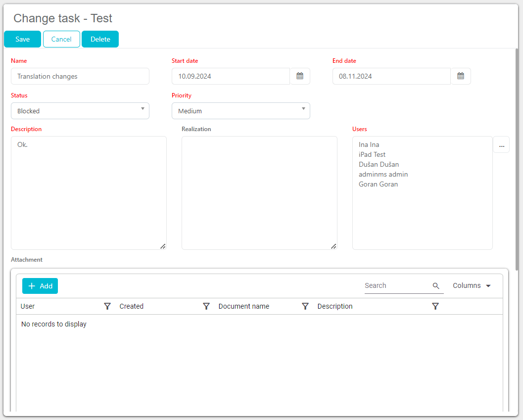Click into the Realization text area

259,193
